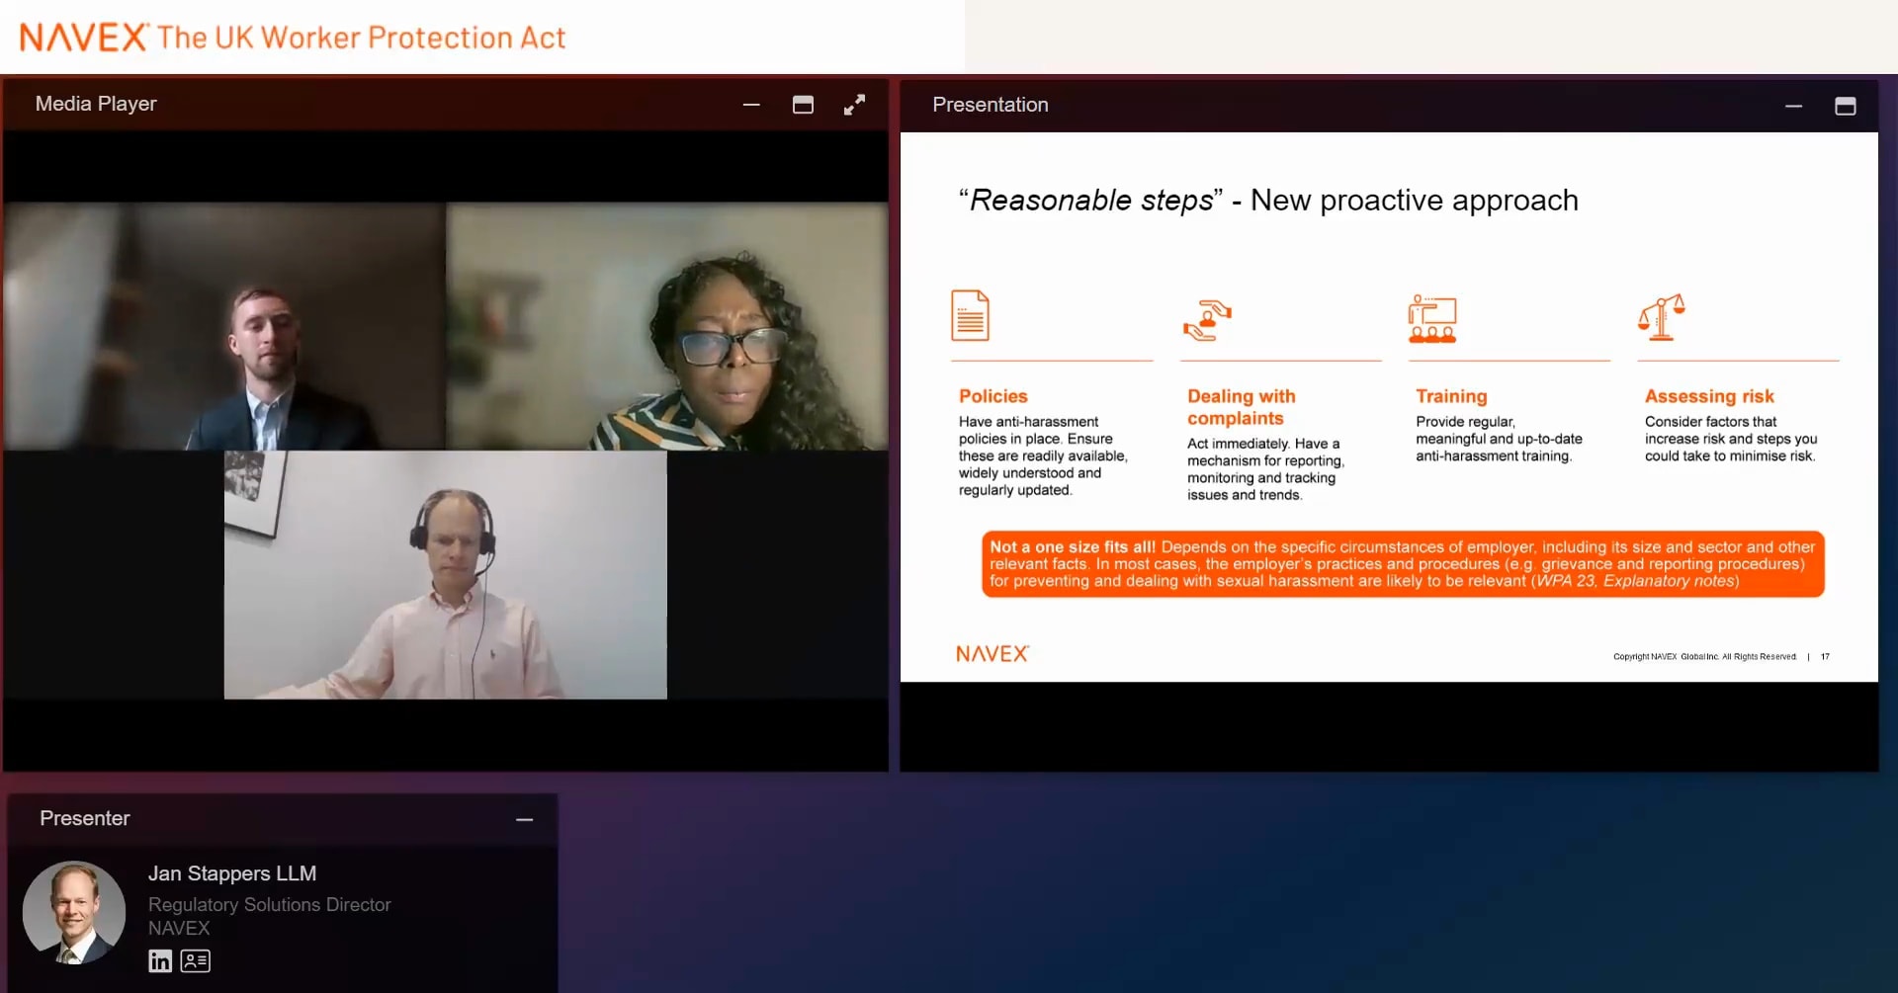Image resolution: width=1898 pixels, height=993 pixels.
Task: Select the Media Player panel title
Action: coord(96,104)
